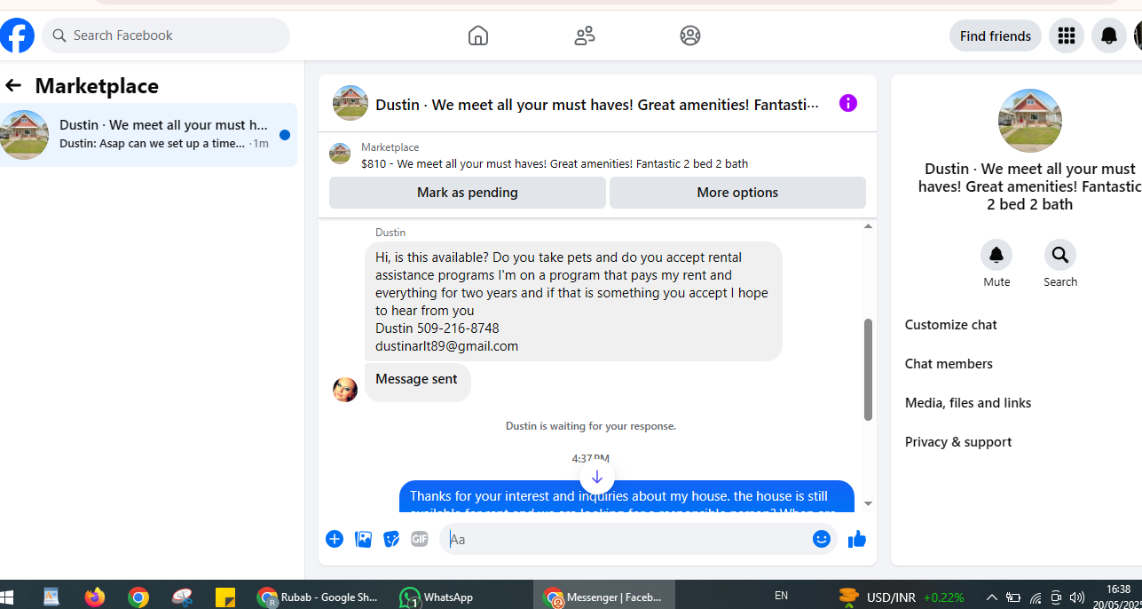Open the notifications bell
The width and height of the screenshot is (1142, 609).
coord(1109,36)
